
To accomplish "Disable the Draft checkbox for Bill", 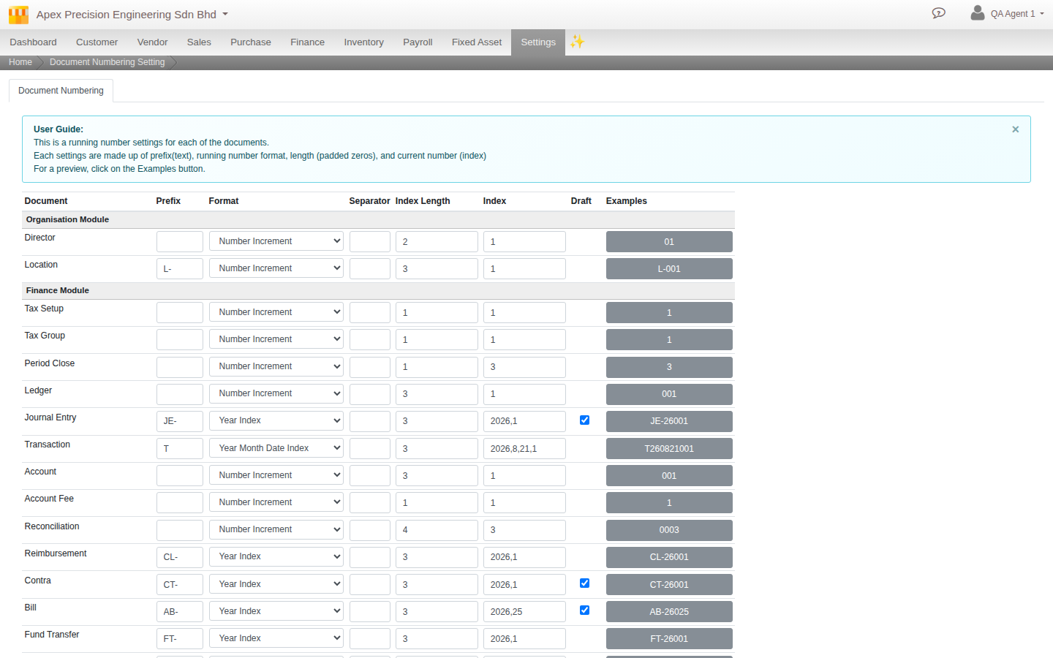I will coord(584,610).
